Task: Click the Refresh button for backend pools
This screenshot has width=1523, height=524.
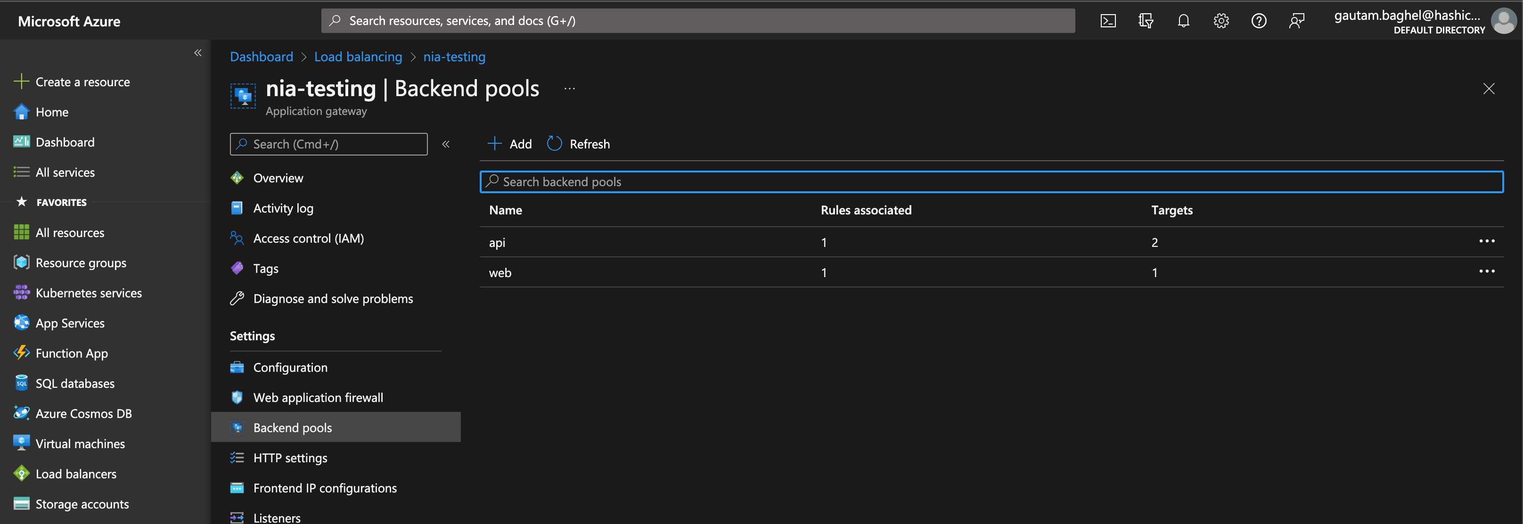Action: tap(578, 144)
